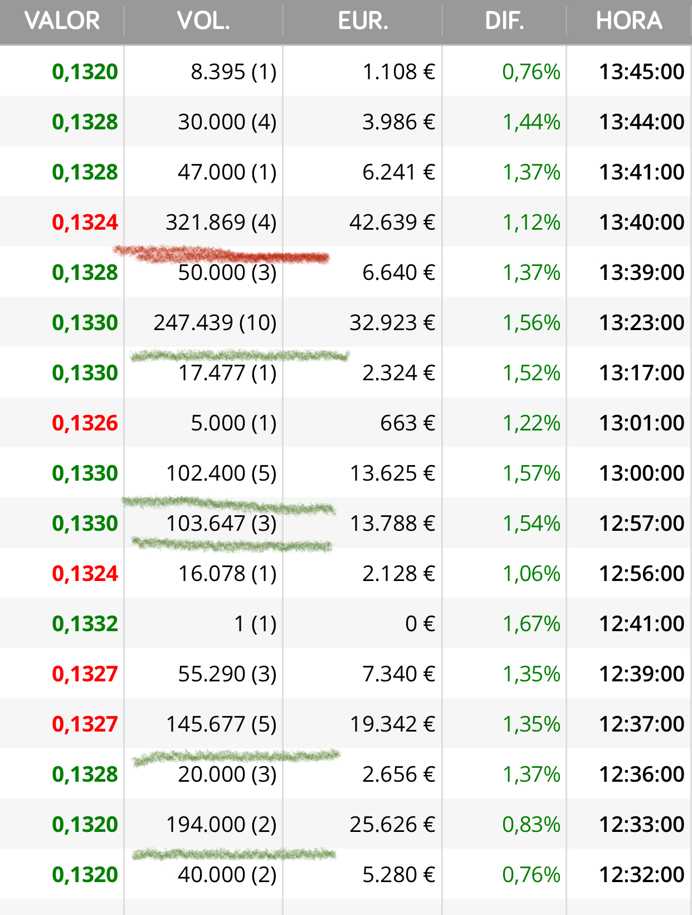The image size is (692, 915).
Task: Click the 2.324 € amount
Action: click(x=398, y=373)
